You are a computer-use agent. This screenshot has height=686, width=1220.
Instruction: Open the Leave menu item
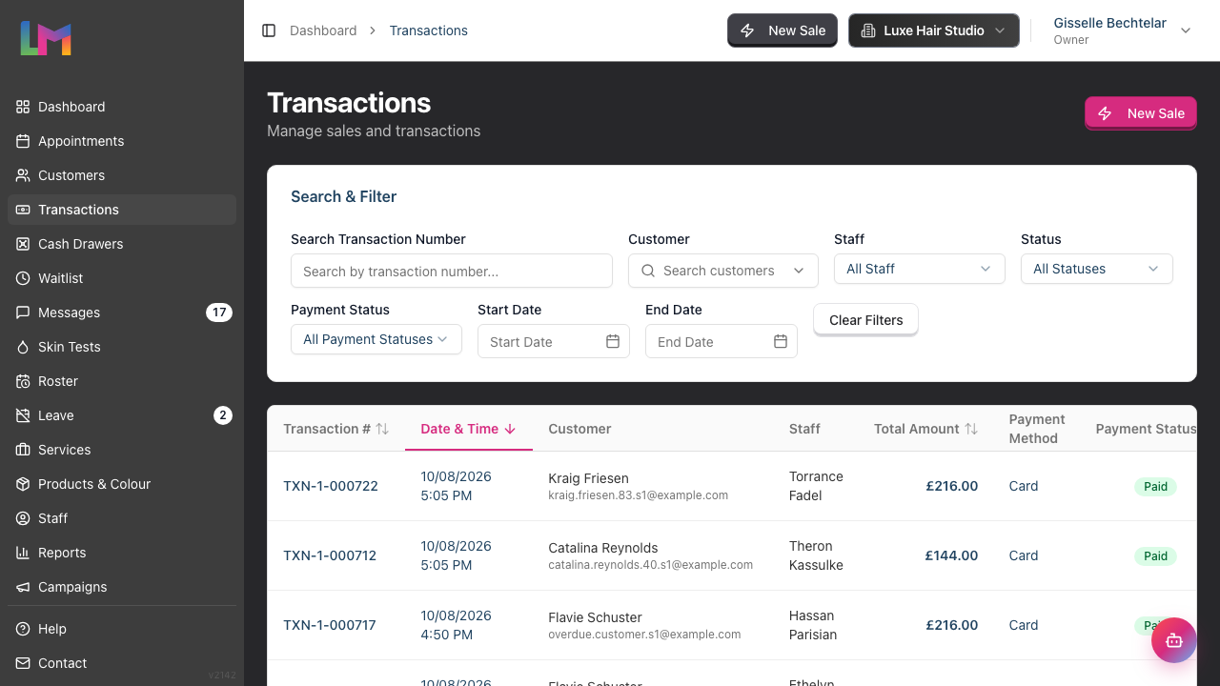122,415
